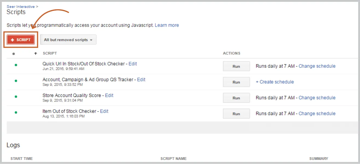The width and height of the screenshot is (360, 164).
Task: Click green status dot for Quick Url script
Action: (x=16, y=65)
